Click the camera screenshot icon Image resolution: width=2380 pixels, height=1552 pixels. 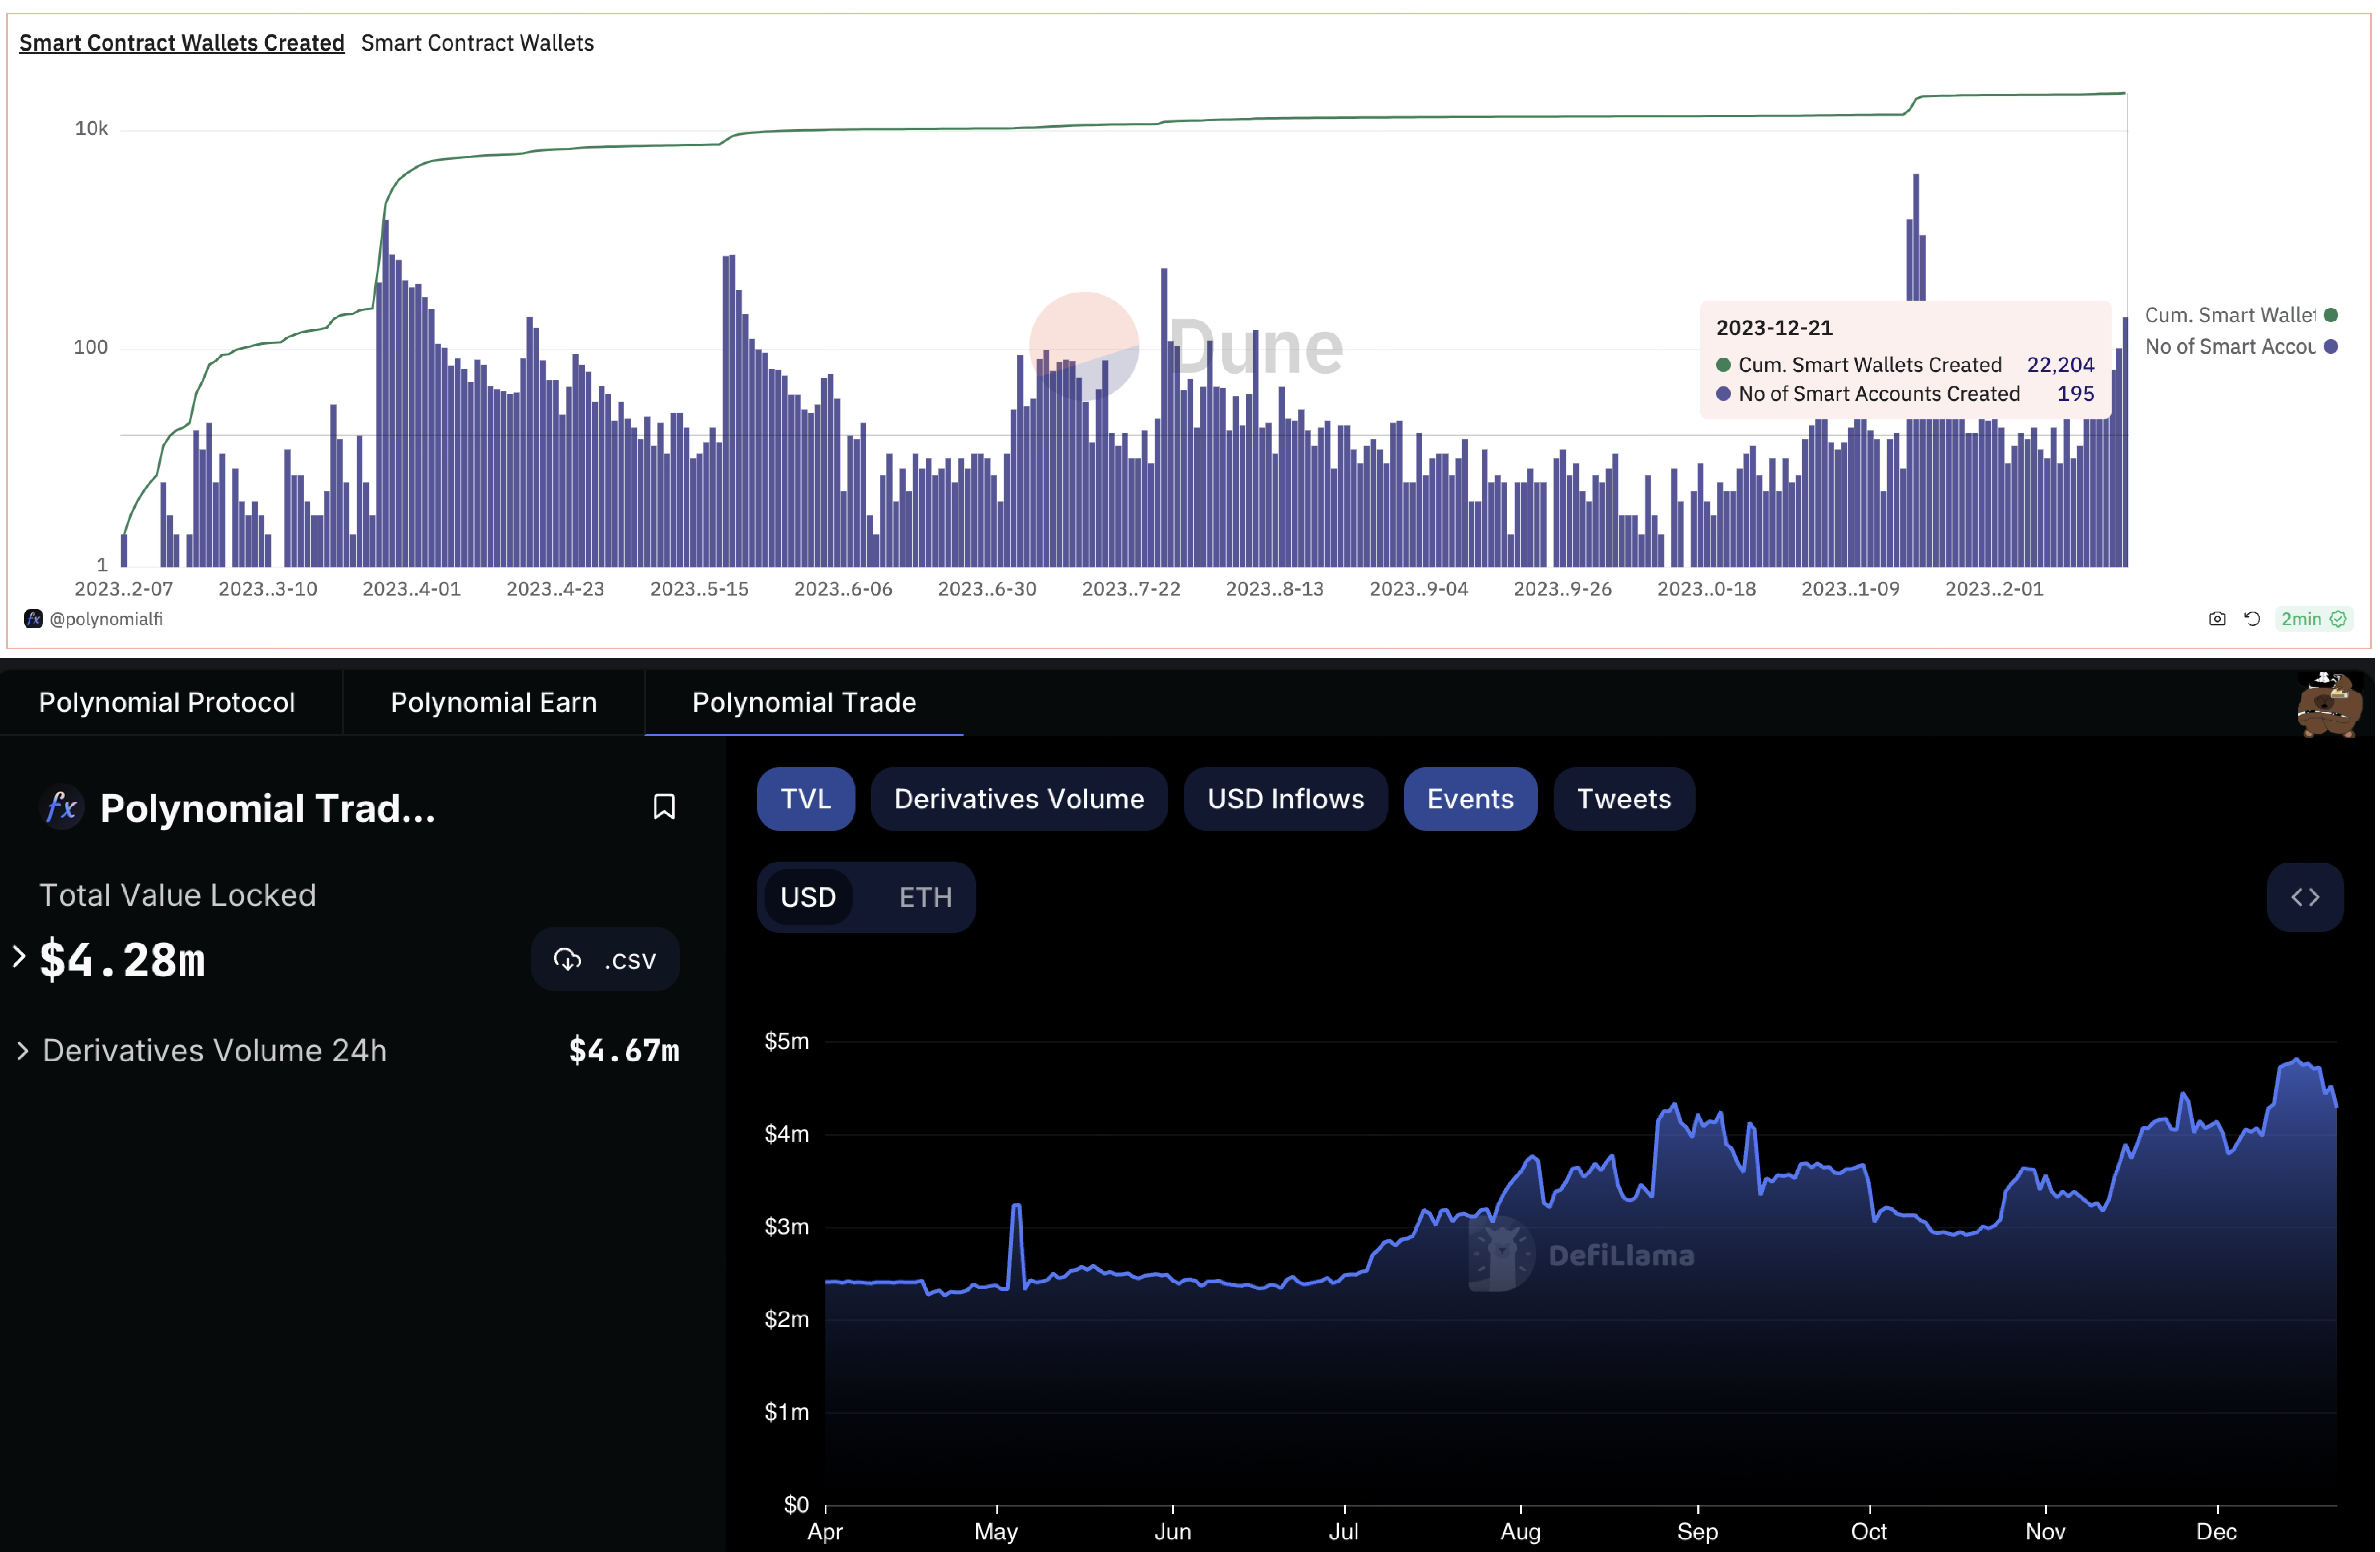[2217, 619]
